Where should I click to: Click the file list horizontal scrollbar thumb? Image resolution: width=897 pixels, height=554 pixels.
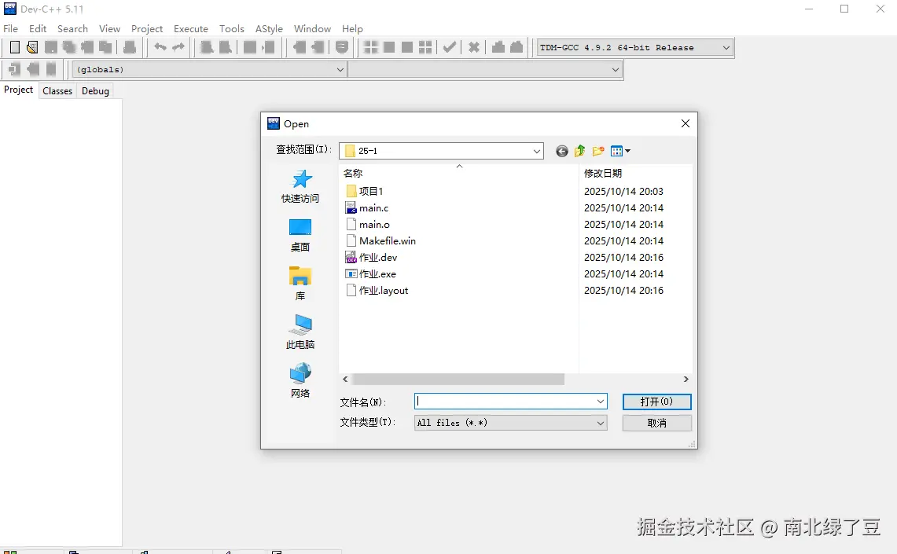click(x=458, y=379)
